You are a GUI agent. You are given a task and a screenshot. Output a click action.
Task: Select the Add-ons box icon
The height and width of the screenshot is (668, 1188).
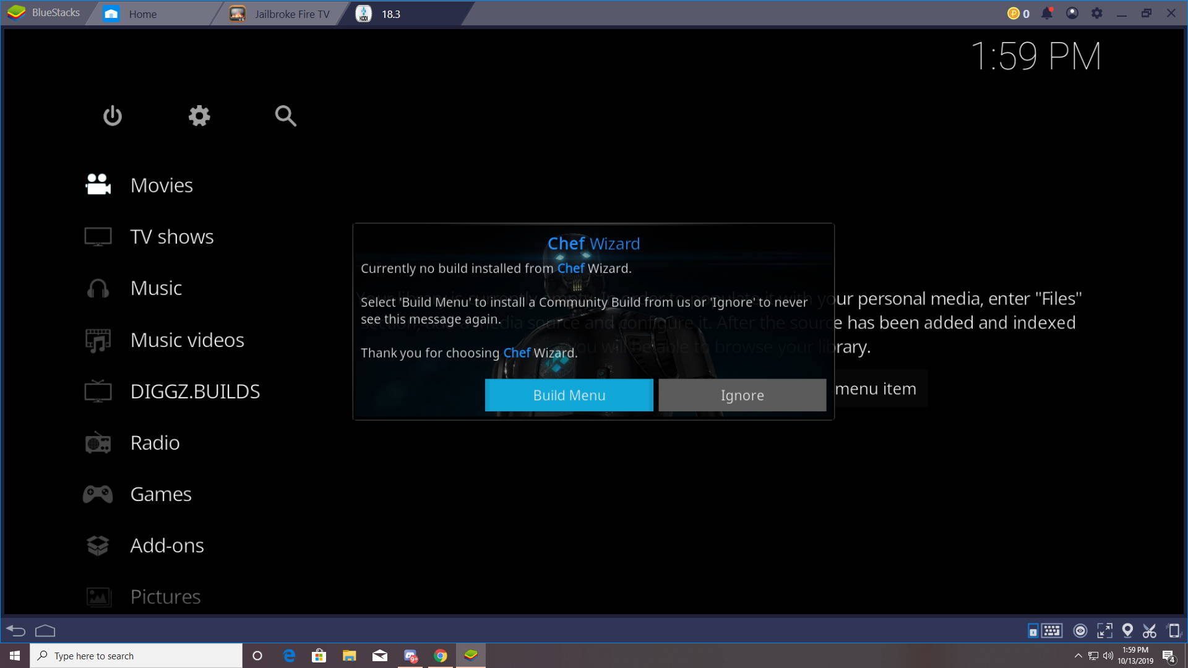(98, 546)
